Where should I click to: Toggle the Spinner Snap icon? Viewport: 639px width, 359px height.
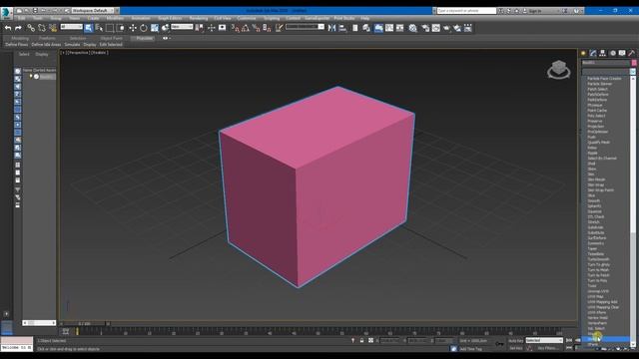point(267,28)
